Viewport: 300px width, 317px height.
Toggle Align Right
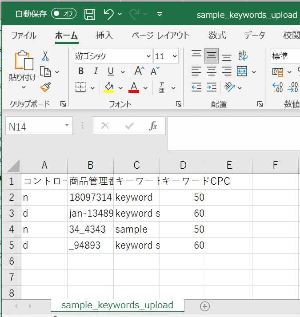pos(227,71)
